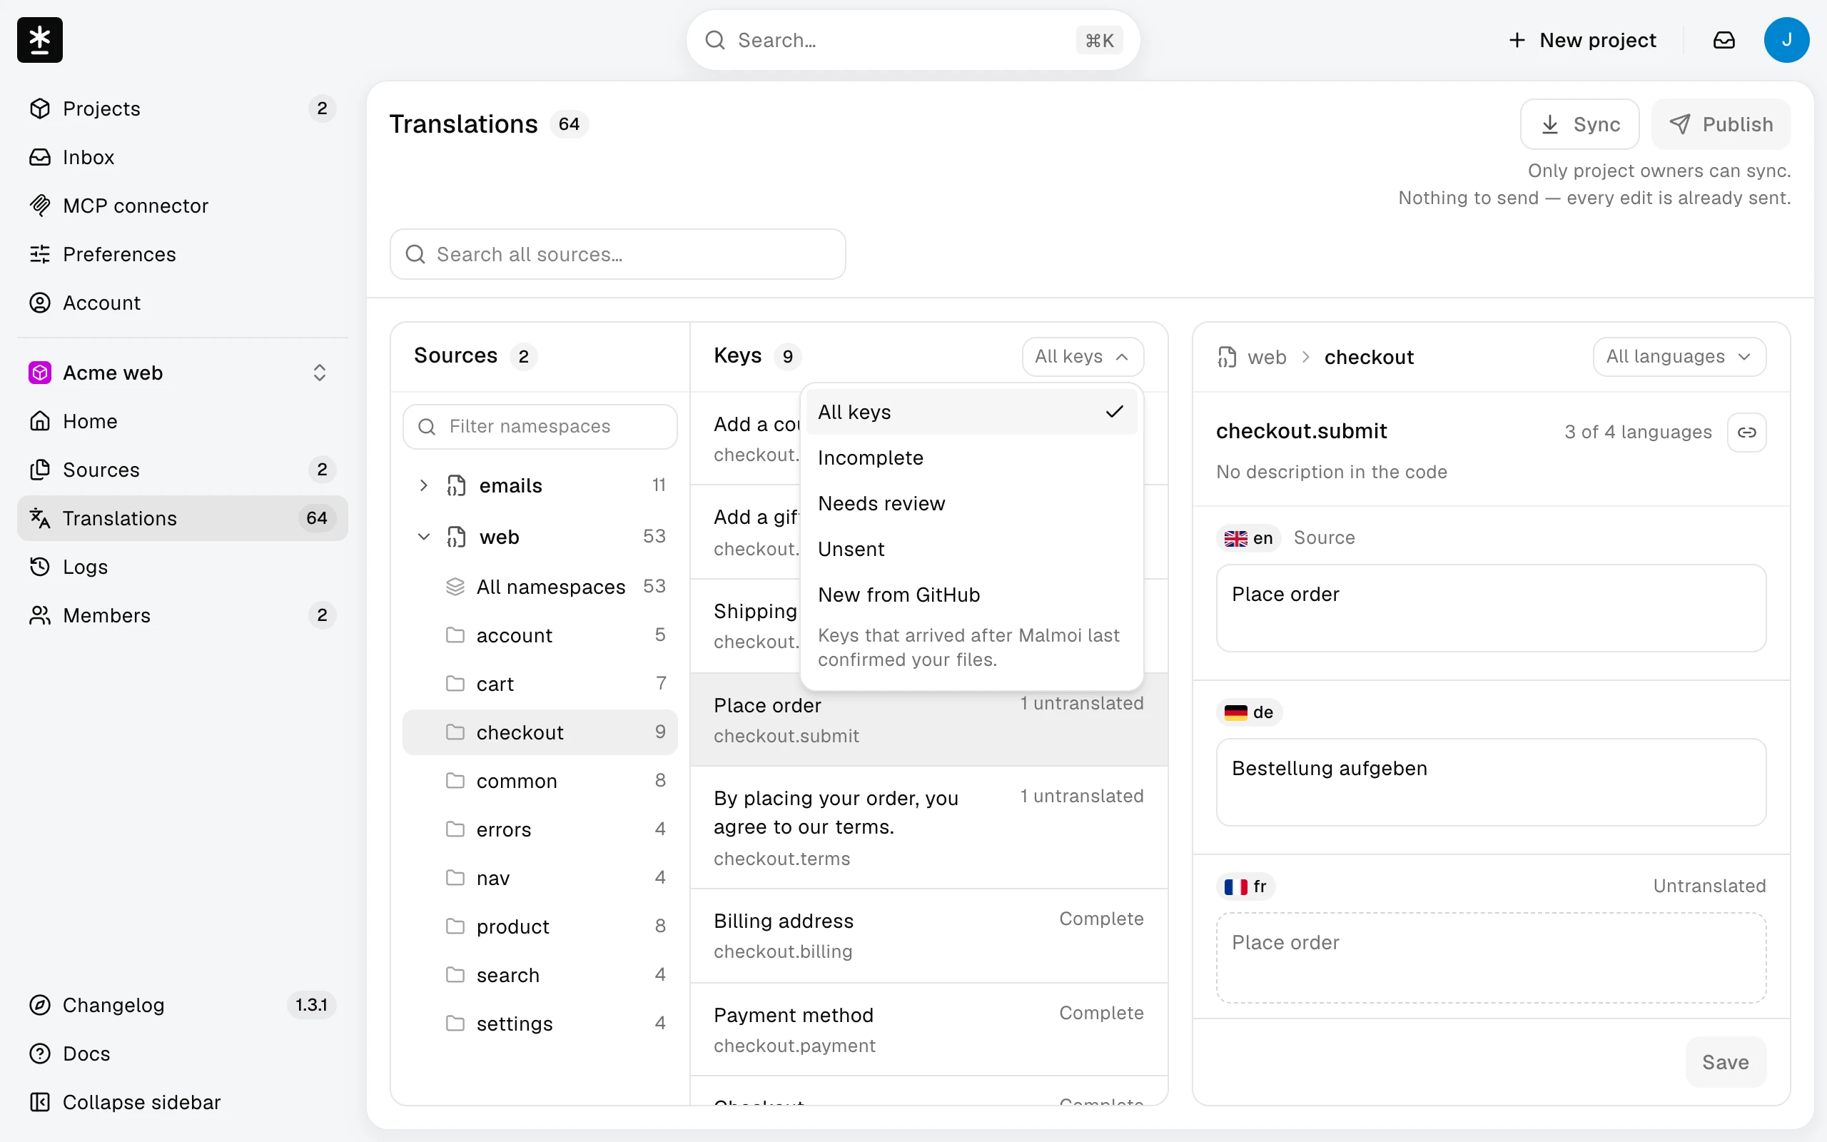Click the Publish button
This screenshot has width=1827, height=1142.
(1721, 124)
